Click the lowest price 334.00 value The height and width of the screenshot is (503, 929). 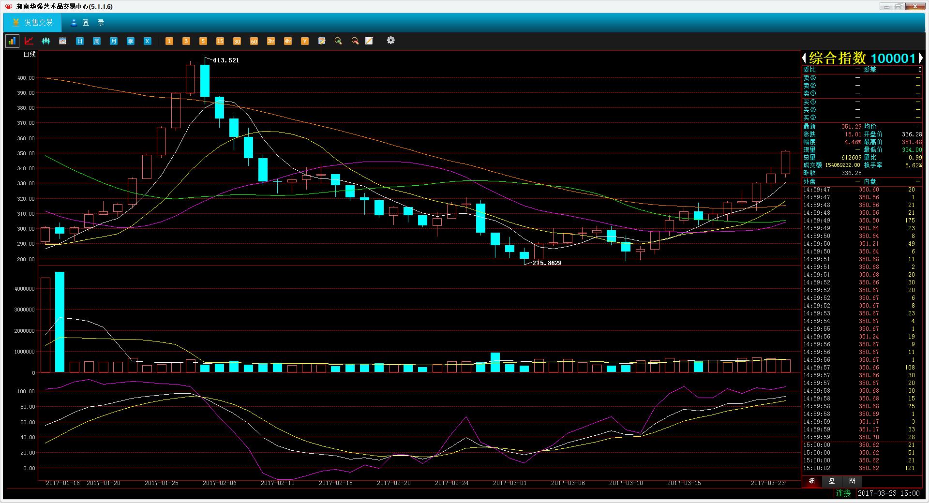(912, 150)
